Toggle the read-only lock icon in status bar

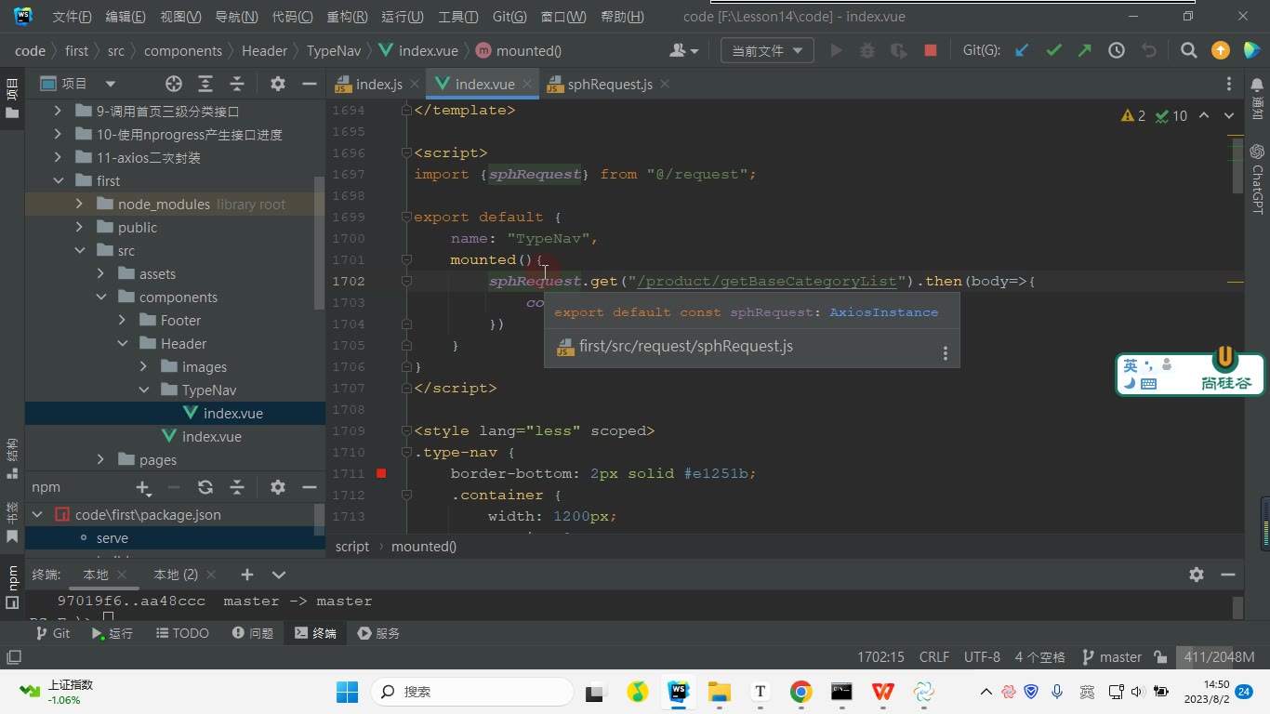[1160, 657]
